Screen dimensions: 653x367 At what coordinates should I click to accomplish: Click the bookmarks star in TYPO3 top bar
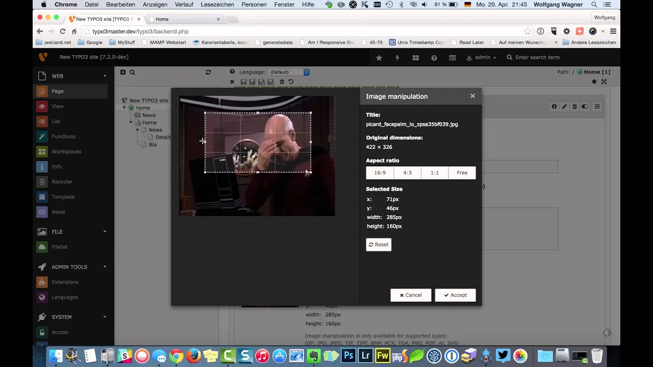click(379, 58)
